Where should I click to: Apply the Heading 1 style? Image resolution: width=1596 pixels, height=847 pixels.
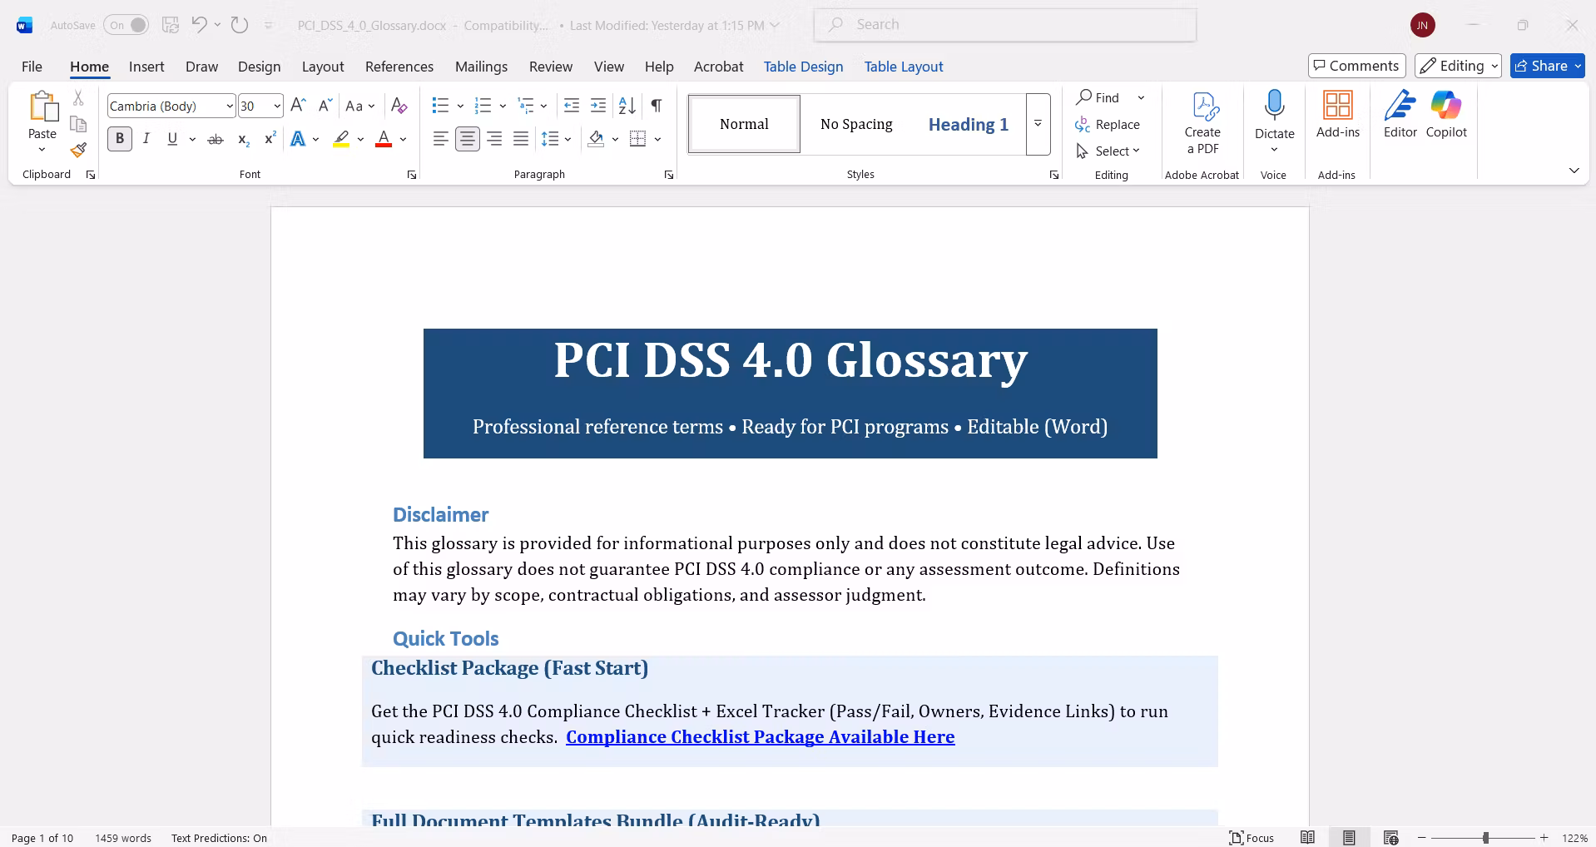coord(969,124)
